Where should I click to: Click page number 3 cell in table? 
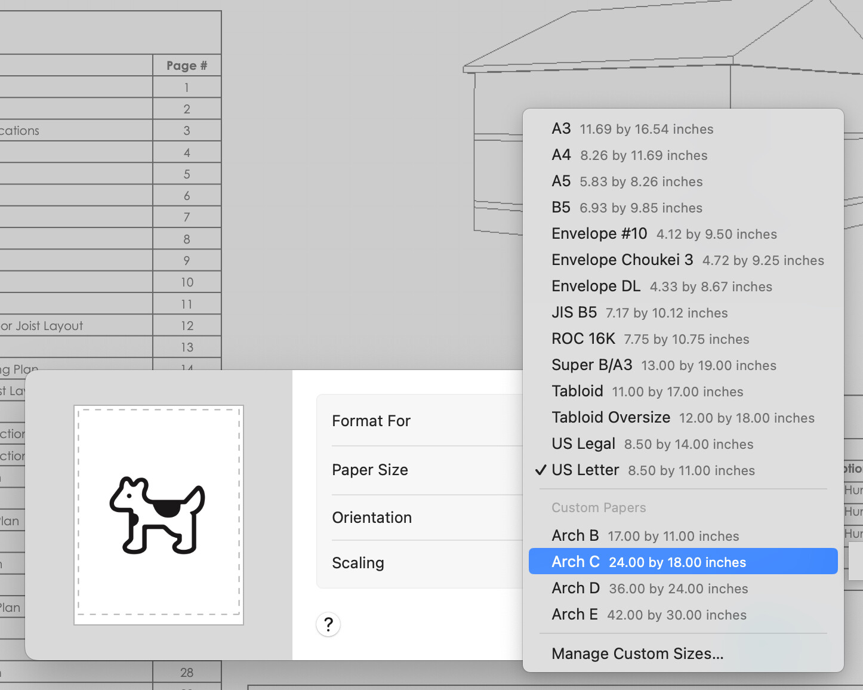(187, 131)
